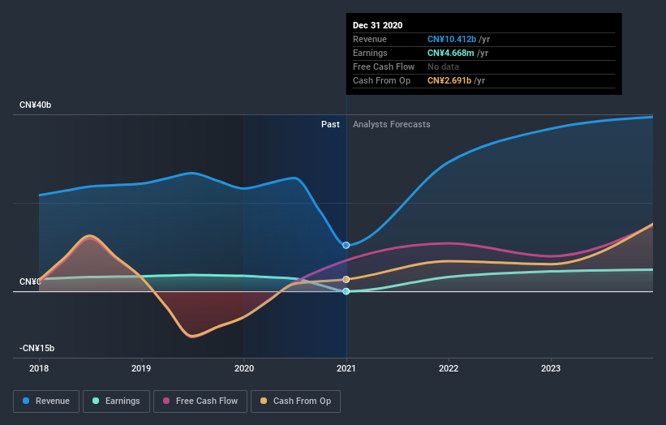
Task: Toggle the Cash From Op legend button
Action: click(x=295, y=401)
